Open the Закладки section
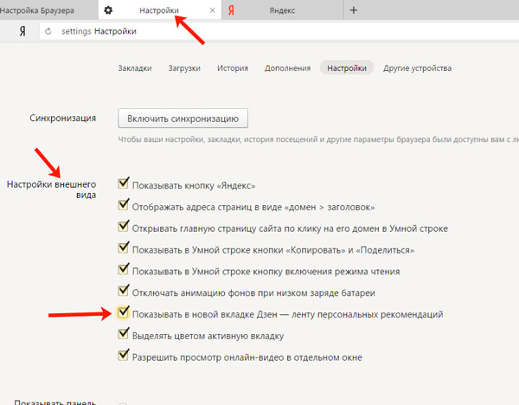The height and width of the screenshot is (405, 519). point(135,68)
